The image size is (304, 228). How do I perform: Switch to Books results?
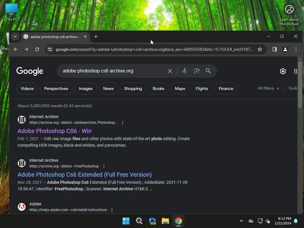pyautogui.click(x=159, y=88)
